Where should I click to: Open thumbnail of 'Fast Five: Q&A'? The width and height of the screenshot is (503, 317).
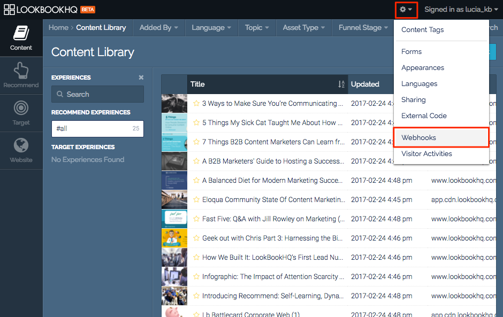pos(174,219)
